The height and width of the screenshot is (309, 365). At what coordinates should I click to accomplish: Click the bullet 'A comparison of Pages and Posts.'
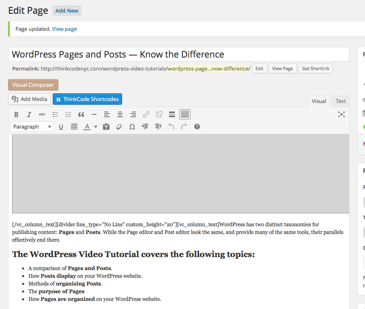(x=70, y=268)
